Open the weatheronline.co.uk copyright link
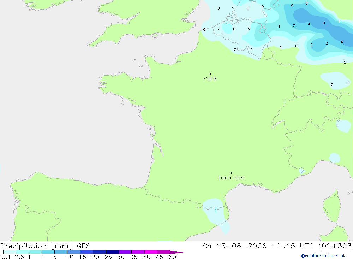The width and height of the screenshot is (353, 259). tap(323, 256)
